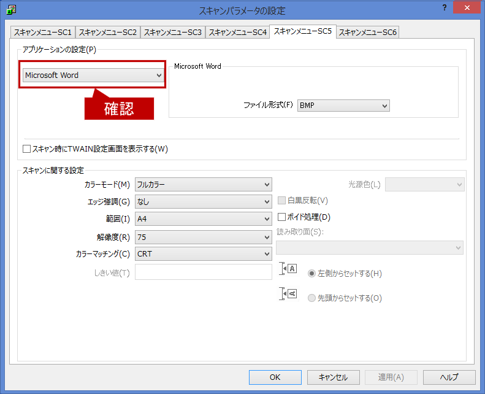This screenshot has height=394, width=485.
Task: Open the Microsoft Word application dropdown
Action: click(93, 75)
